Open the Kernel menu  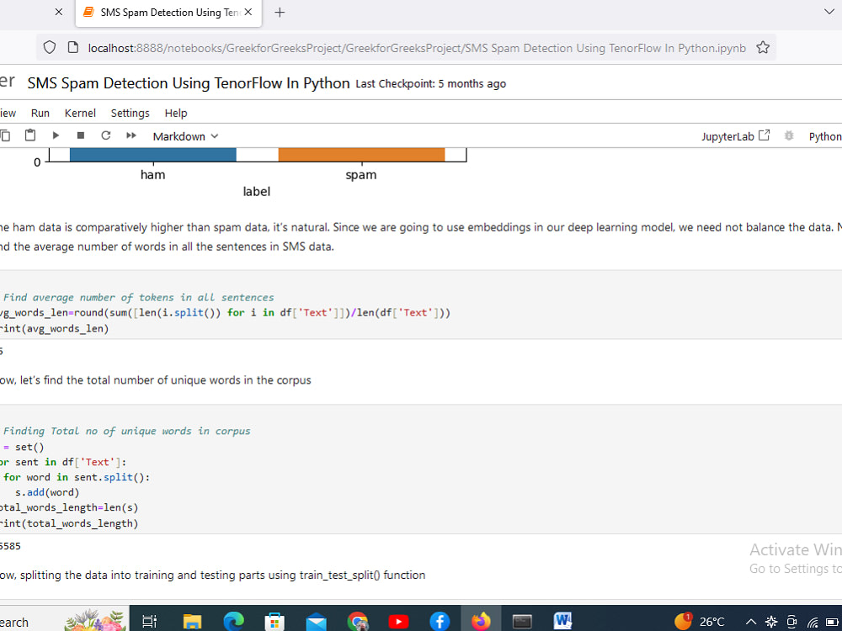tap(80, 113)
